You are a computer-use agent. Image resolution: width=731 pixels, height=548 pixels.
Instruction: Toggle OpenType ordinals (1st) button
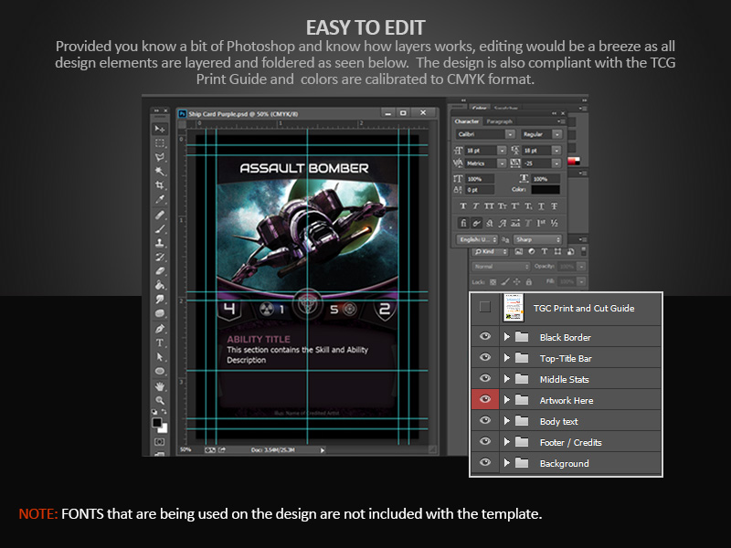(x=541, y=223)
